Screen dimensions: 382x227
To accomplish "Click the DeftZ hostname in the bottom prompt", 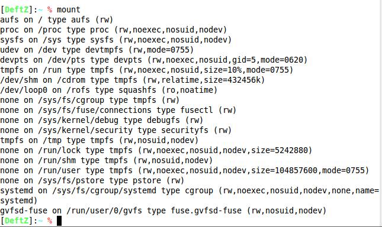I will [x=17, y=220].
